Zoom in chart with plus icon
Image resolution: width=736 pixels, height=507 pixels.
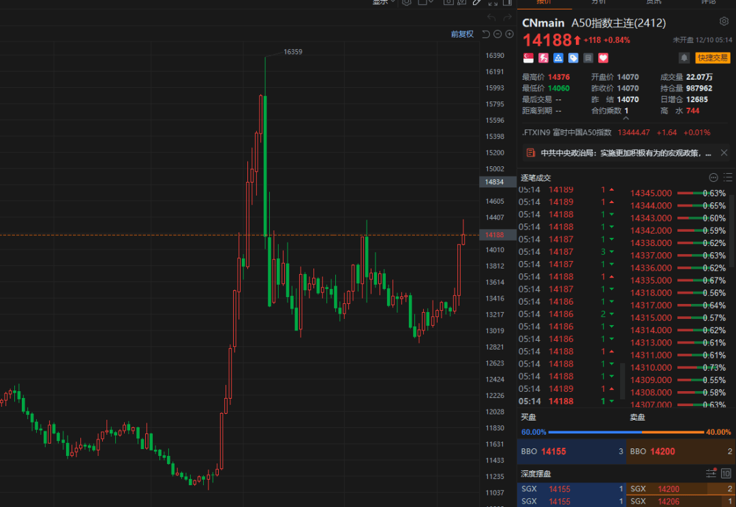coord(509,34)
